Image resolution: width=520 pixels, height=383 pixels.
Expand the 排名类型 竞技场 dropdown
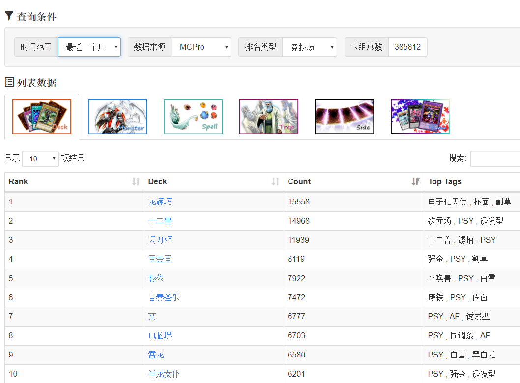pos(310,47)
